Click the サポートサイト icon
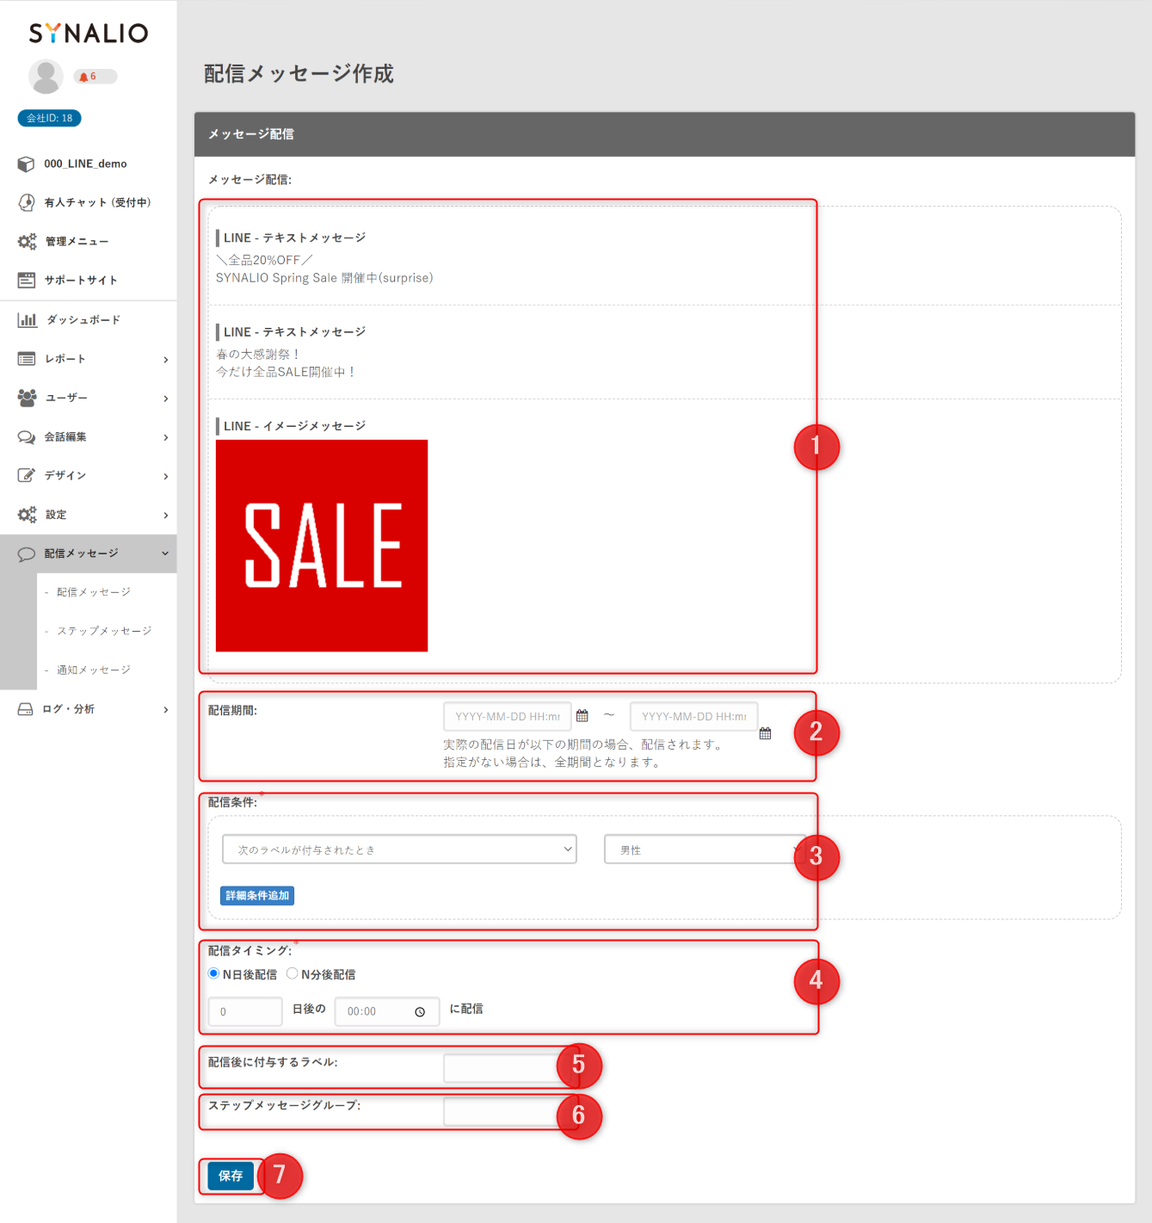The height and width of the screenshot is (1223, 1152). [x=28, y=281]
